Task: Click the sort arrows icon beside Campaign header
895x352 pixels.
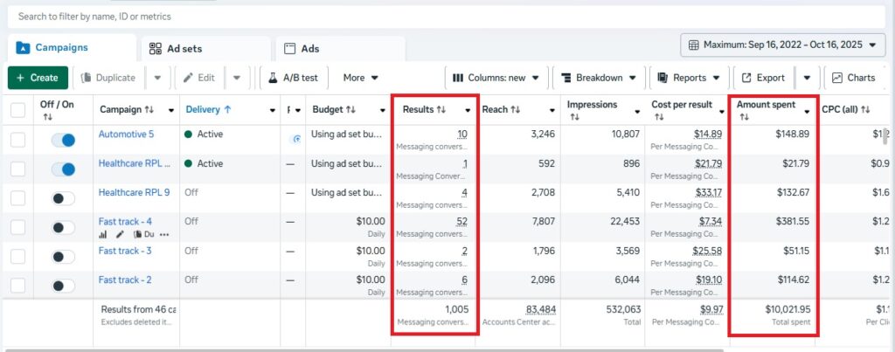Action: point(149,110)
